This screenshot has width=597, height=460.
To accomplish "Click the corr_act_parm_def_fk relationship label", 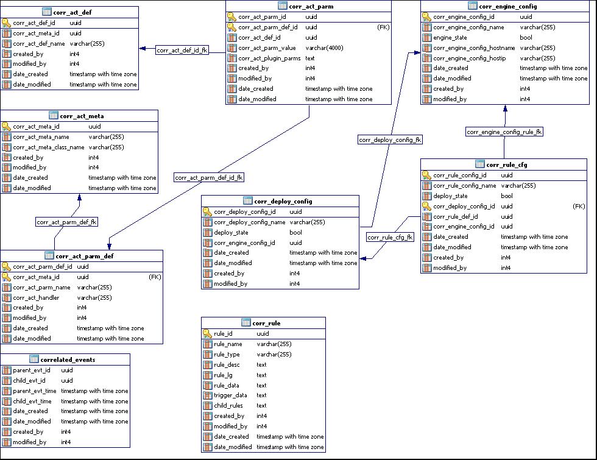I will click(67, 222).
